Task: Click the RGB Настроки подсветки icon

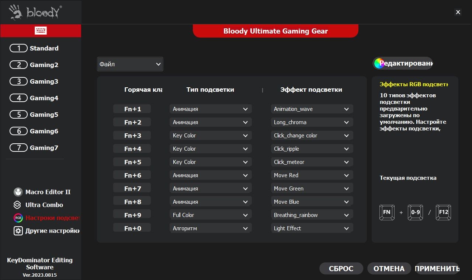Action: pyautogui.click(x=18, y=218)
